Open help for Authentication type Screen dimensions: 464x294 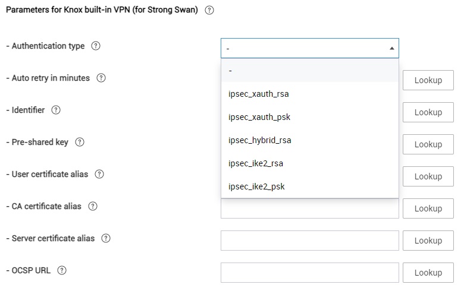click(96, 46)
